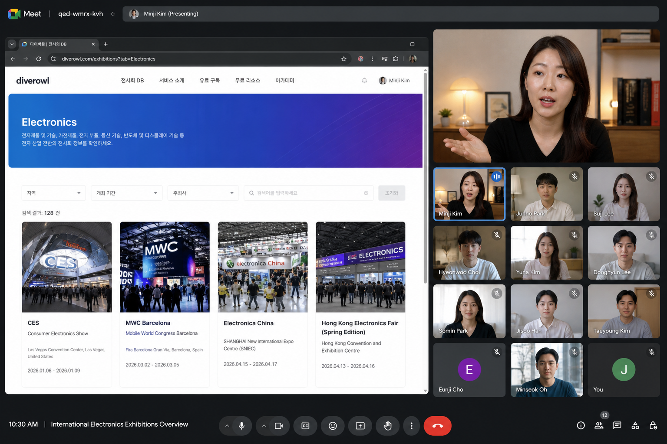Open the 무료 리소스 menu item
The image size is (667, 444).
tap(248, 81)
